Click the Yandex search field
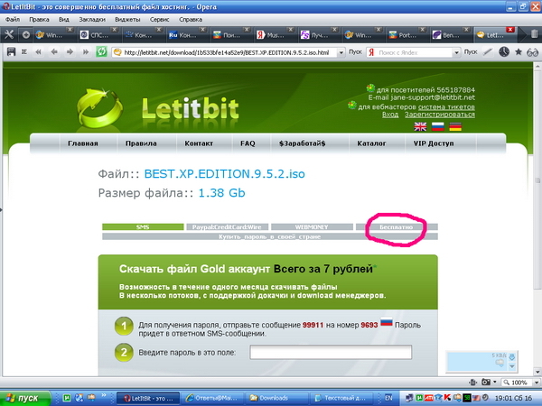The image size is (542, 406). pyautogui.click(x=414, y=52)
